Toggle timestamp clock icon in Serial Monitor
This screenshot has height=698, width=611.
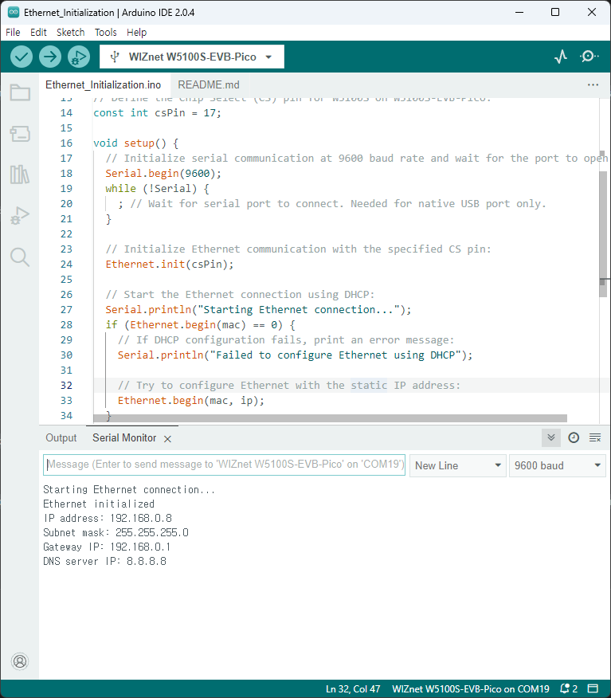click(574, 437)
